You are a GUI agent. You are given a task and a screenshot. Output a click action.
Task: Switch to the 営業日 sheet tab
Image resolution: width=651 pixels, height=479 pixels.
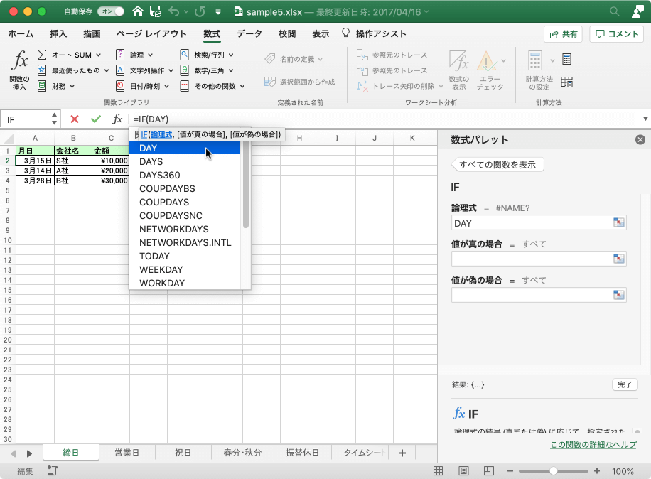coord(127,453)
